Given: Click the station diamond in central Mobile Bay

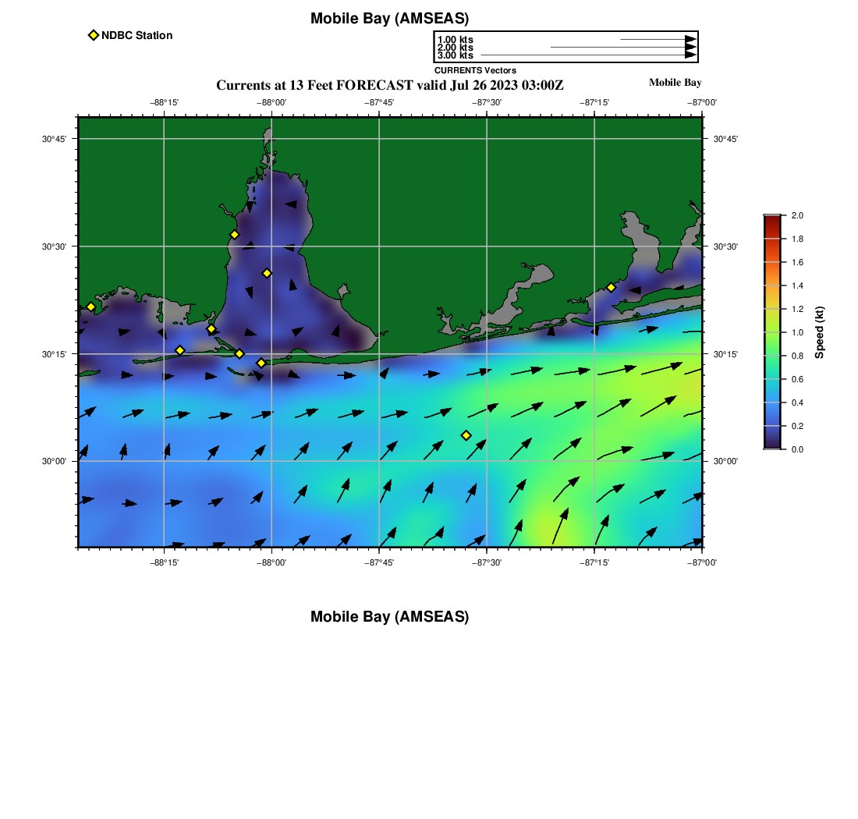Looking at the screenshot, I should coord(267,273).
